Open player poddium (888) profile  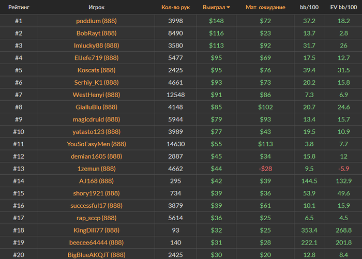point(97,21)
